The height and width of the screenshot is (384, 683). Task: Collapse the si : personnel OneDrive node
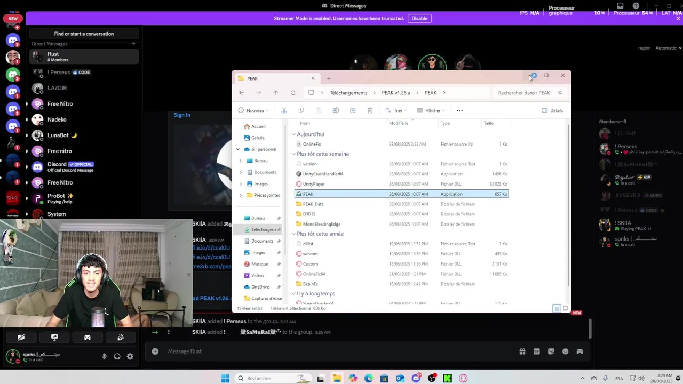click(x=238, y=149)
